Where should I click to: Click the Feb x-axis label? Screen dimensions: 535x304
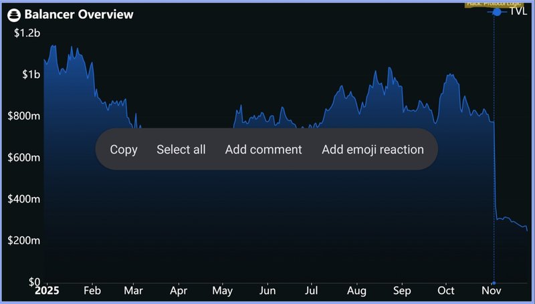coord(92,291)
